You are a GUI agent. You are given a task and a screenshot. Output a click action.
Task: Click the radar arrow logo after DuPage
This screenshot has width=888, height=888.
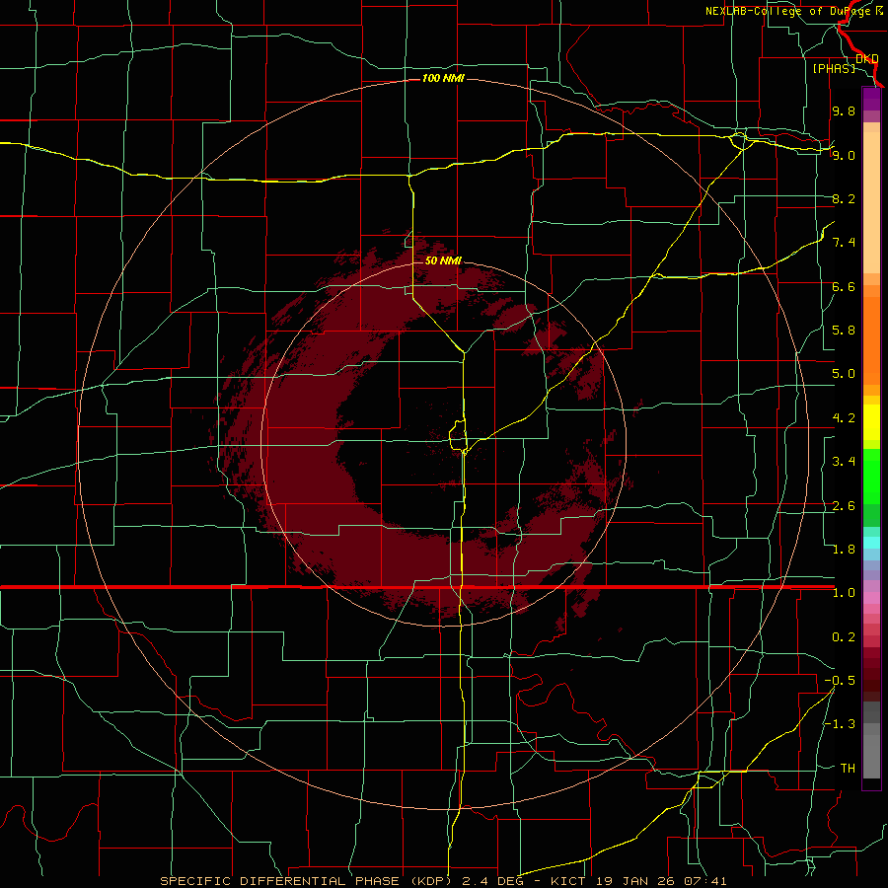pos(879,11)
